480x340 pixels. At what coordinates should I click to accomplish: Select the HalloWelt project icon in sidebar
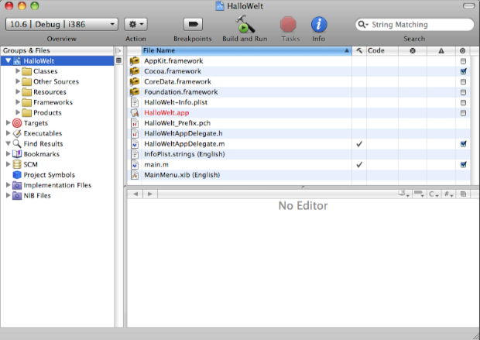point(17,60)
